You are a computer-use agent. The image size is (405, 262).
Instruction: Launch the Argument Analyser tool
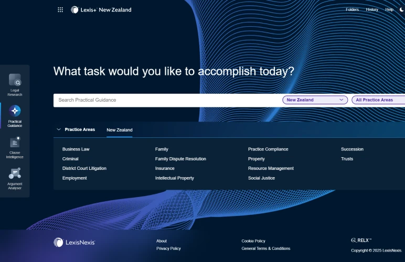click(15, 179)
